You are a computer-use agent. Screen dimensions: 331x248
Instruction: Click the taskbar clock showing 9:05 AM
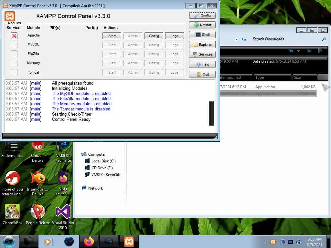point(315,242)
